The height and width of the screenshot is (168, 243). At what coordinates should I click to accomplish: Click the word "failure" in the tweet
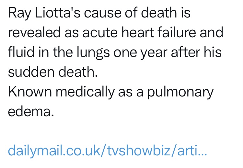coord(176,33)
